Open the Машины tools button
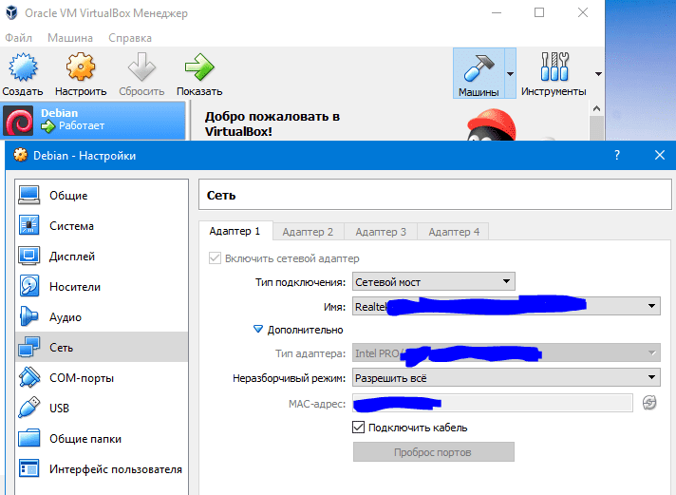The width and height of the screenshot is (676, 495). coord(478,72)
